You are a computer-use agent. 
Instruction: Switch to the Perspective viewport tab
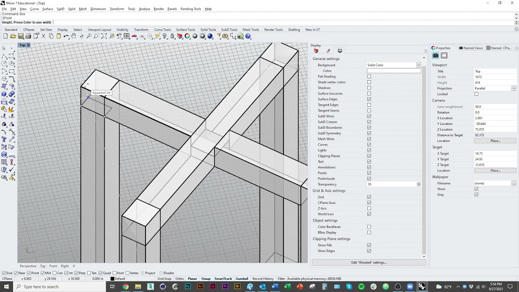[x=28, y=266]
